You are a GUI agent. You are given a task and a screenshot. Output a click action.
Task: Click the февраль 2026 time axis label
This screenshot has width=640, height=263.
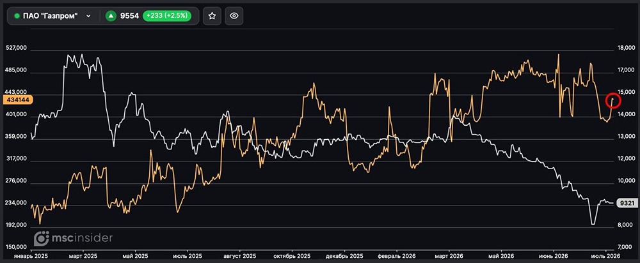coord(396,256)
